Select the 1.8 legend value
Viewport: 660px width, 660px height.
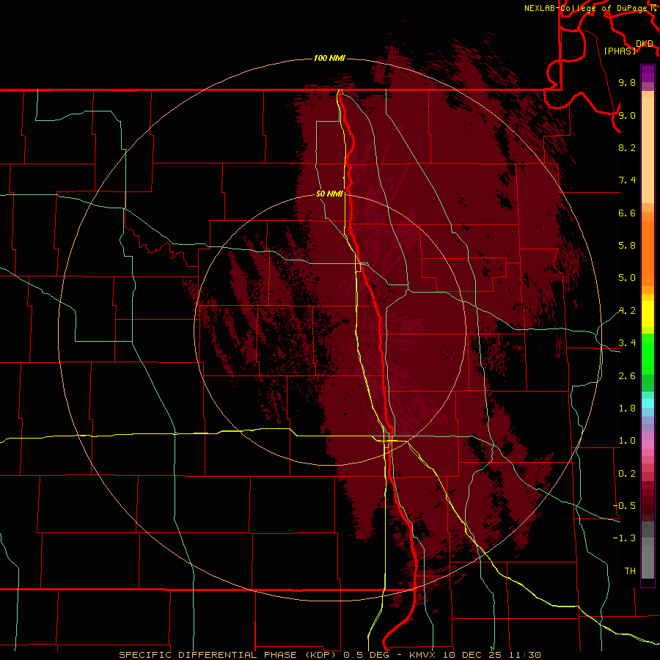click(627, 408)
